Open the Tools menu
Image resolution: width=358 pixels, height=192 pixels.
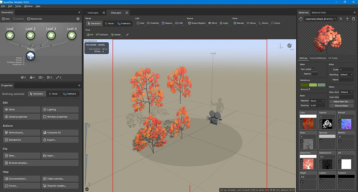coord(18,6)
